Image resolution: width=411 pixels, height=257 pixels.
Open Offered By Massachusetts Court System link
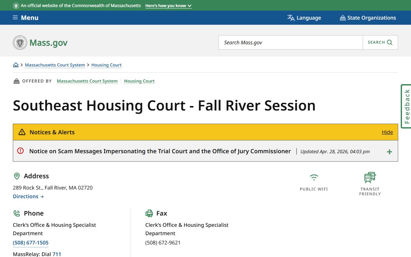(x=87, y=81)
